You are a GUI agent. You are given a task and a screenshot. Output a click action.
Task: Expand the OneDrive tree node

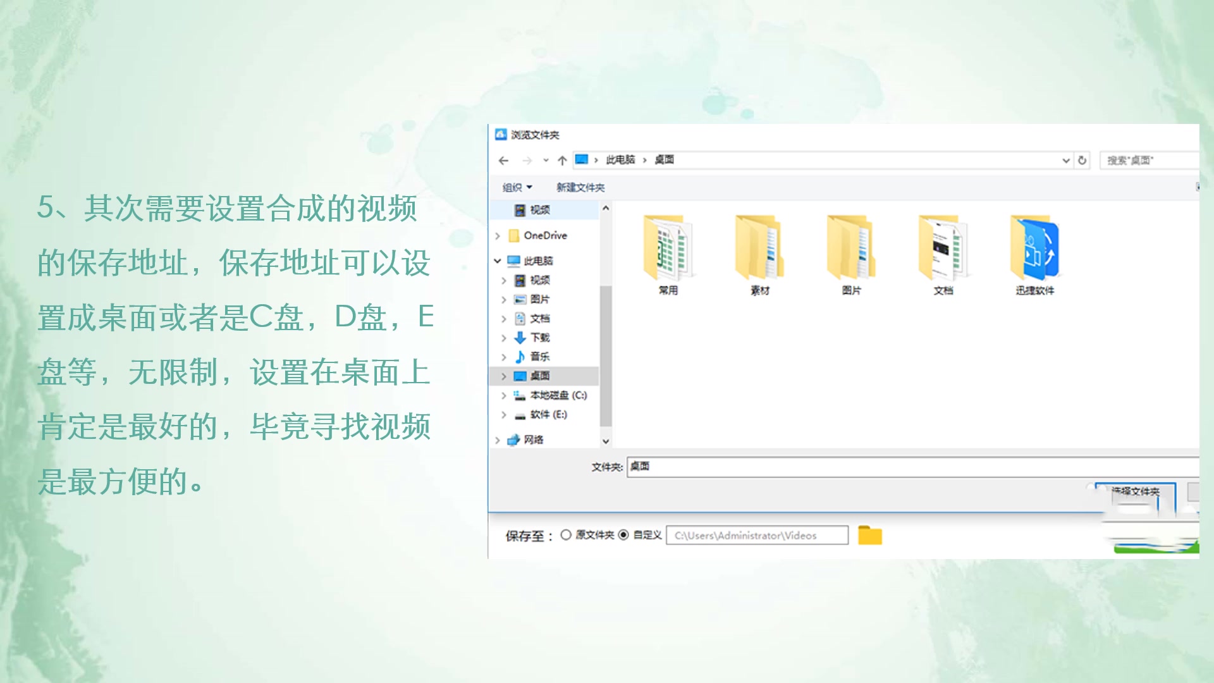[x=497, y=235]
